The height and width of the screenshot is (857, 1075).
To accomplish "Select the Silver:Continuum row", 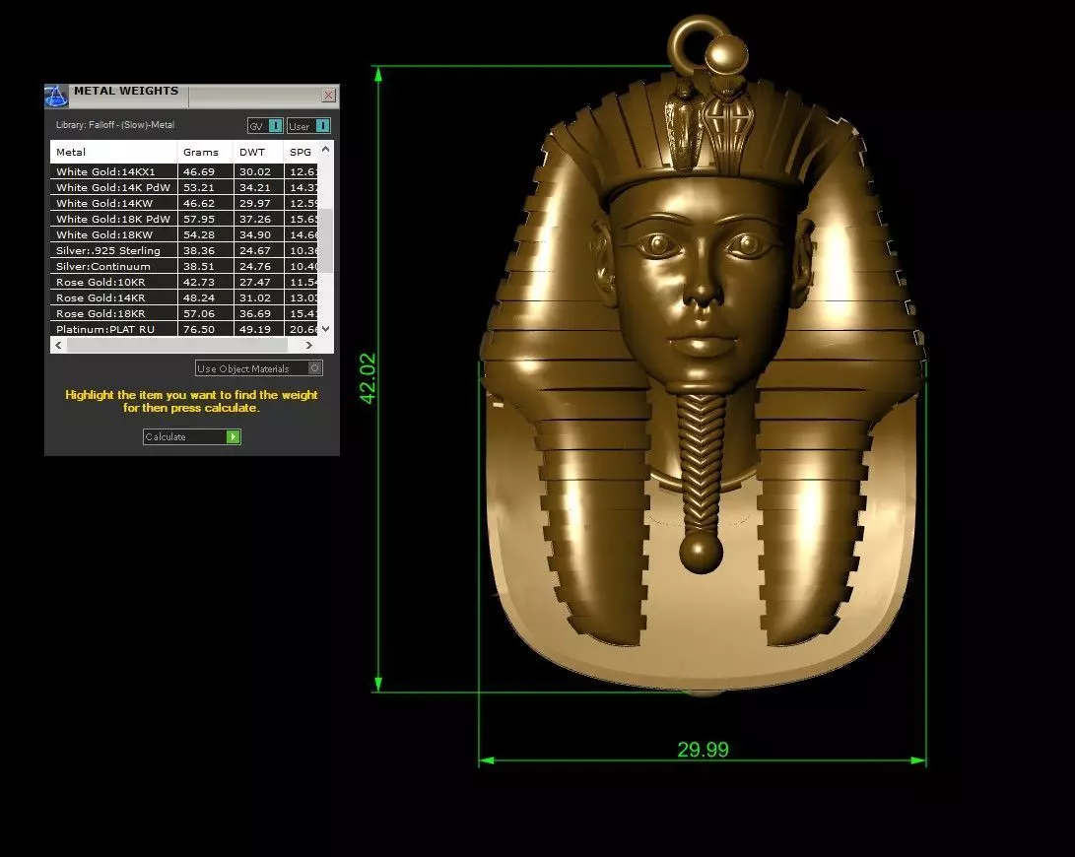I will [x=184, y=266].
